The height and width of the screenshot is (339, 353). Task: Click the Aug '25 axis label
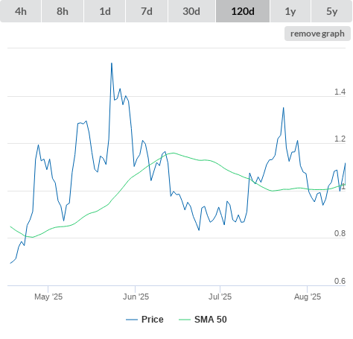pos(308,297)
